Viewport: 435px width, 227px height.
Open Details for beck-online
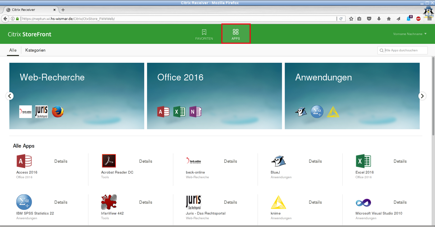(x=231, y=161)
